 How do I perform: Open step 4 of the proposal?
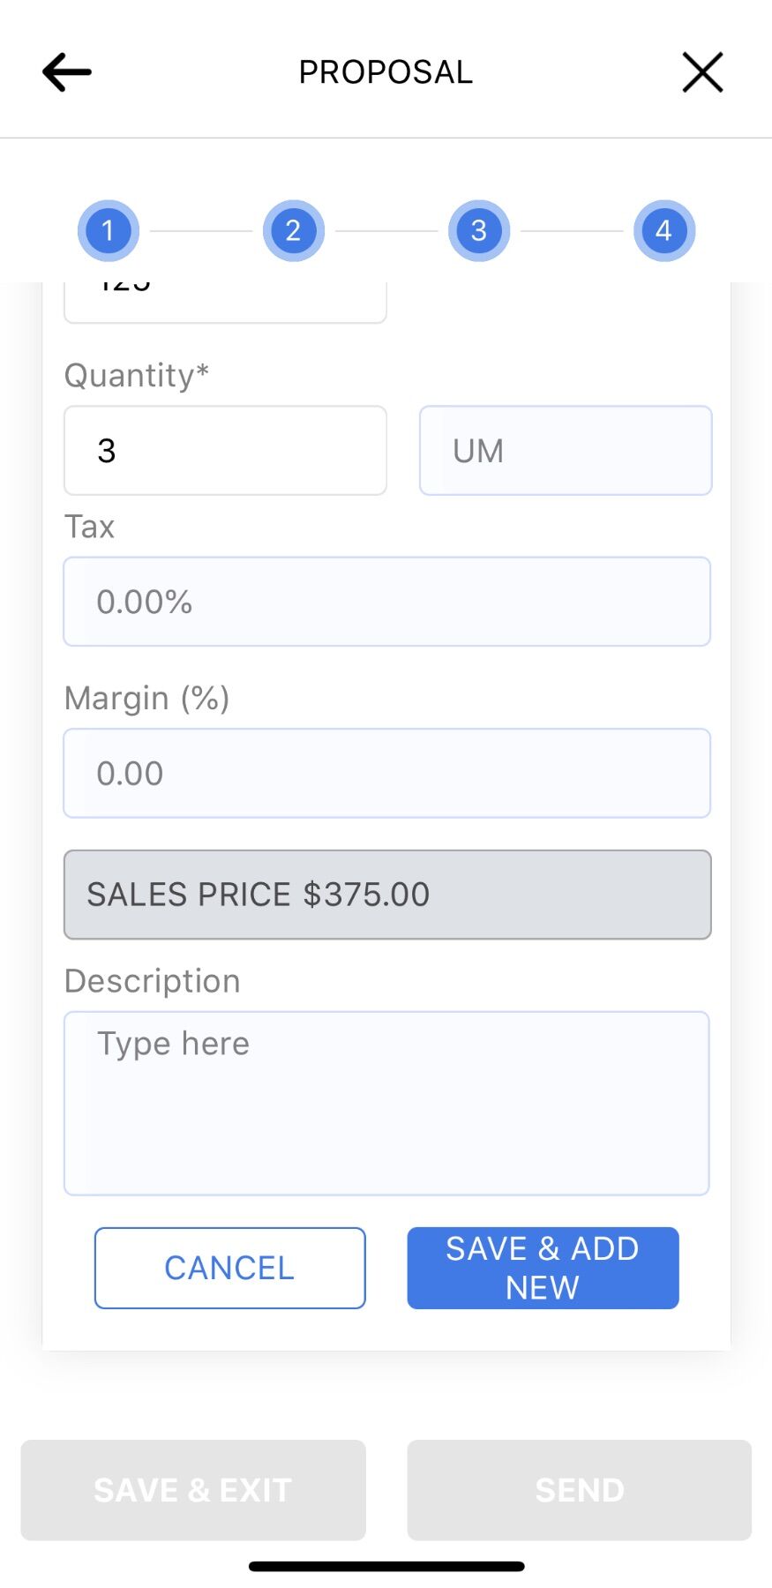[x=664, y=231]
